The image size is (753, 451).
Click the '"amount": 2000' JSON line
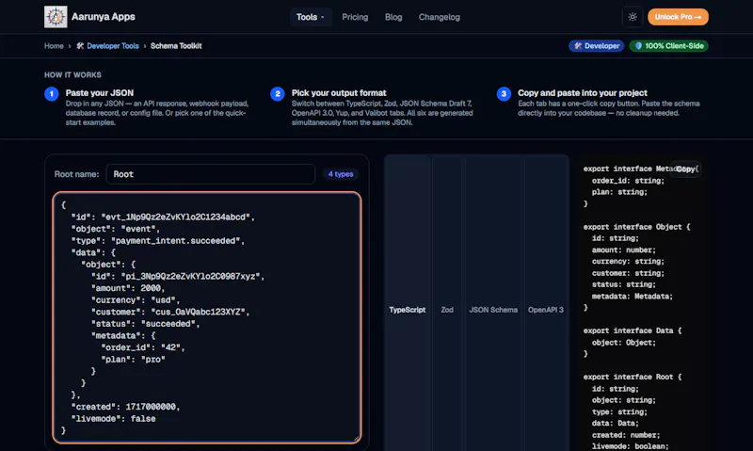click(128, 288)
